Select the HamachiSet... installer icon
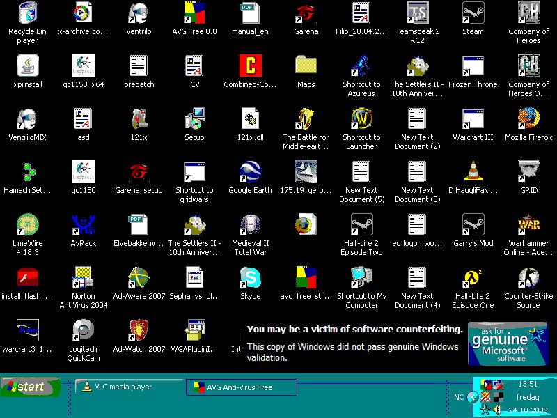Viewport: 557px width, 418px height. (27, 171)
